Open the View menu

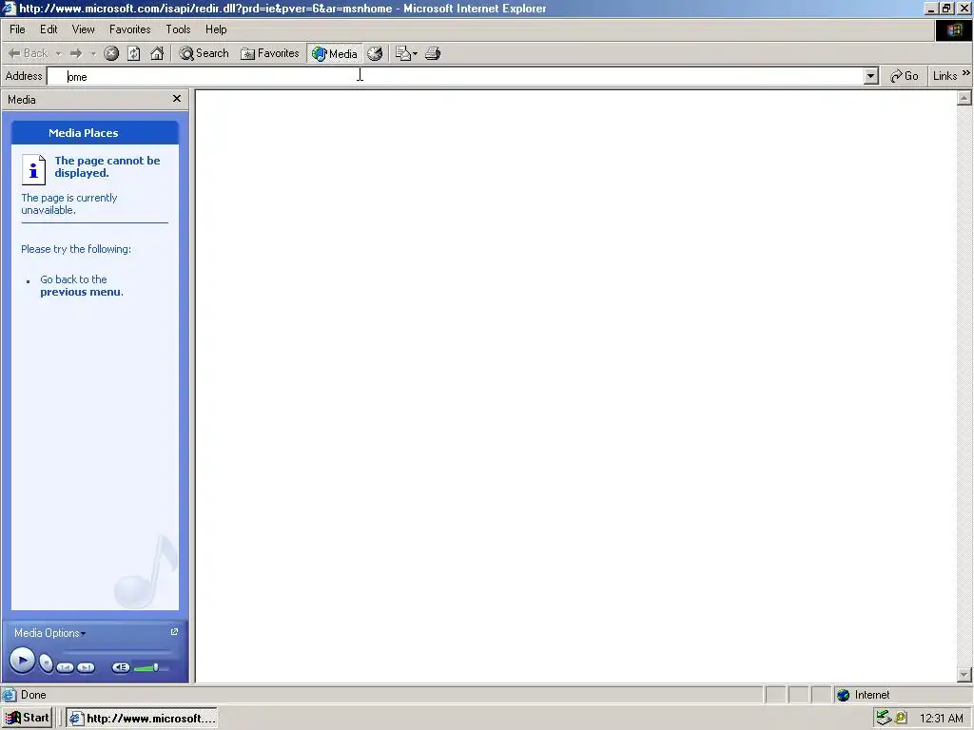(84, 29)
